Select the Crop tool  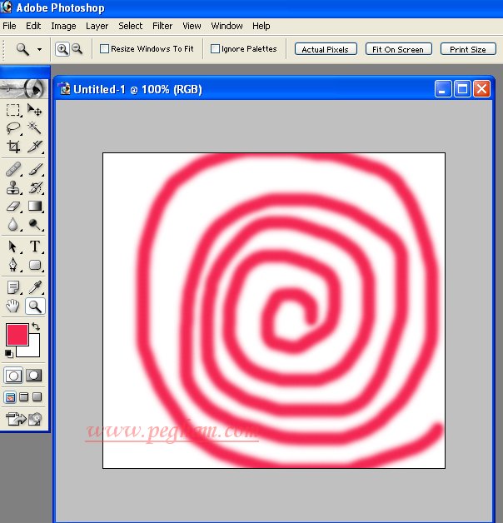click(x=13, y=147)
